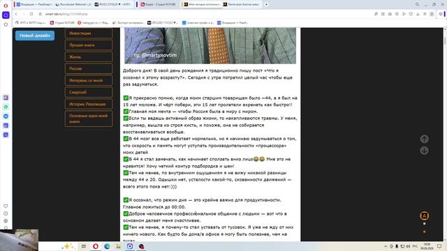
Task: Reload the page with the refresh icon
Action: coord(31,14)
